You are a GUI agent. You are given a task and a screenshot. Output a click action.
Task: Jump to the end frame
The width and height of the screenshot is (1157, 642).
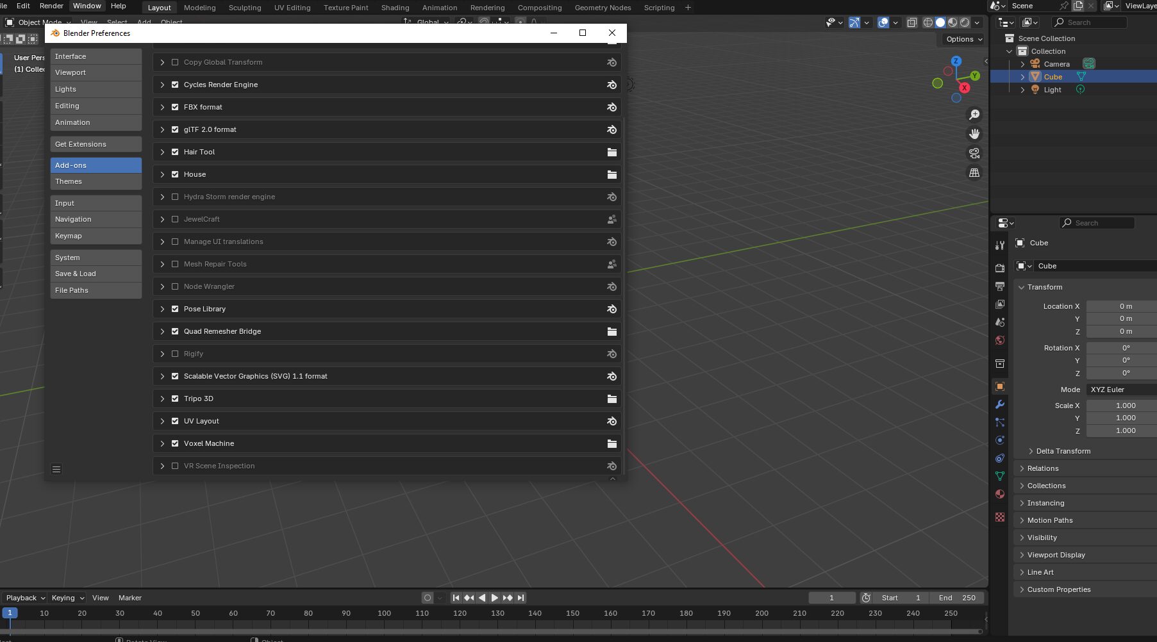coord(520,598)
